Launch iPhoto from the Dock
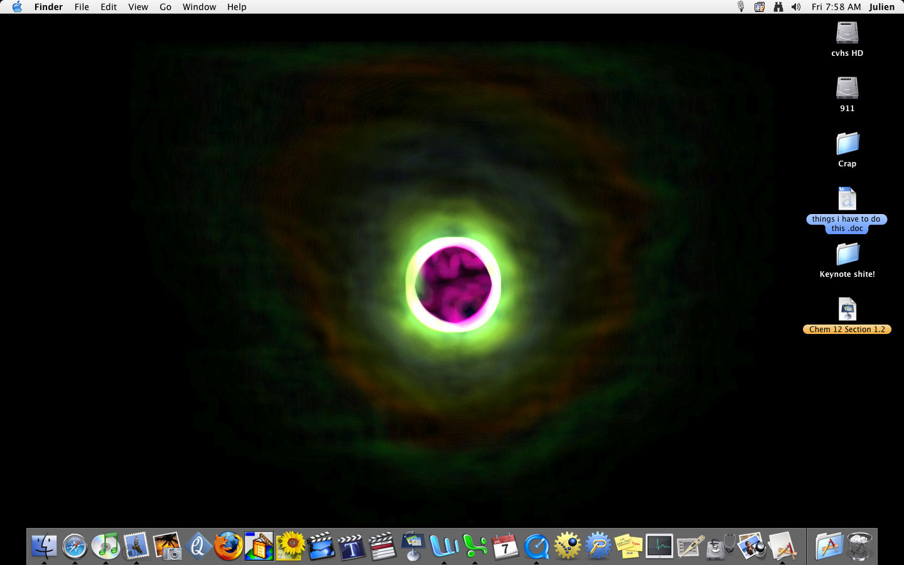The height and width of the screenshot is (565, 904). (x=167, y=546)
